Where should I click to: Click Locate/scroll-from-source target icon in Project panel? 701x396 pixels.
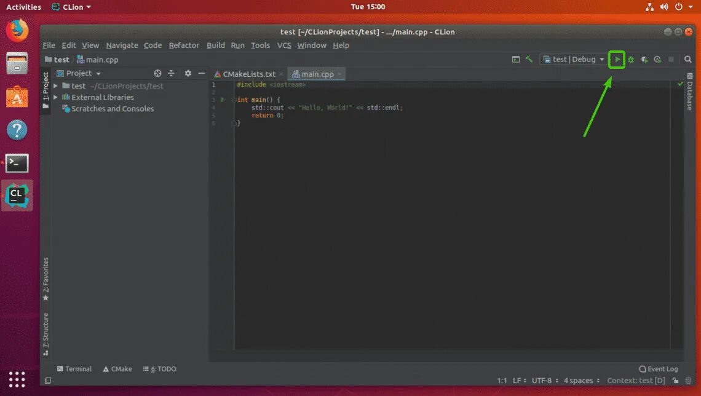157,73
